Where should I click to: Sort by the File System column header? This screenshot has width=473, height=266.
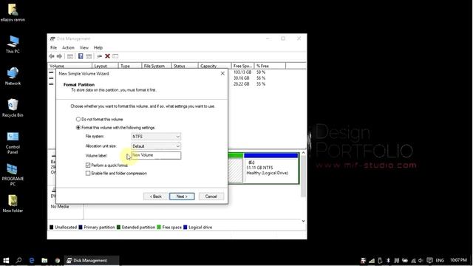156,66
